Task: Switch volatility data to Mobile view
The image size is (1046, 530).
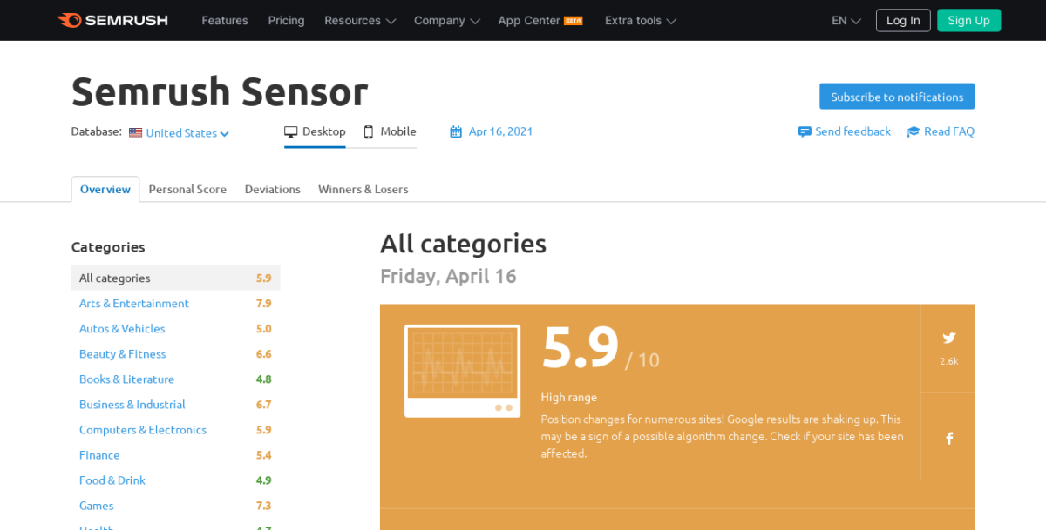Action: 388,131
